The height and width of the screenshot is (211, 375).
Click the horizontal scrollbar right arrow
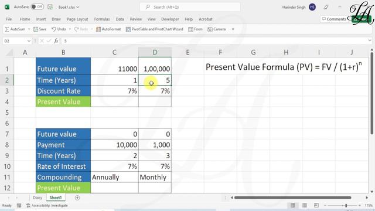click(367, 198)
